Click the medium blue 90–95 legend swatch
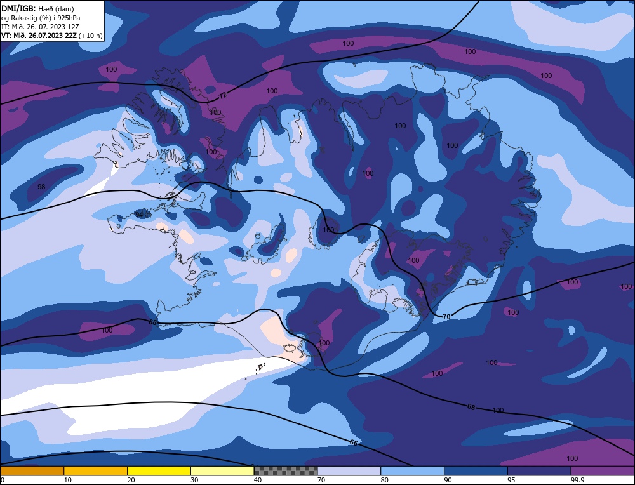The height and width of the screenshot is (485, 635). 476,471
